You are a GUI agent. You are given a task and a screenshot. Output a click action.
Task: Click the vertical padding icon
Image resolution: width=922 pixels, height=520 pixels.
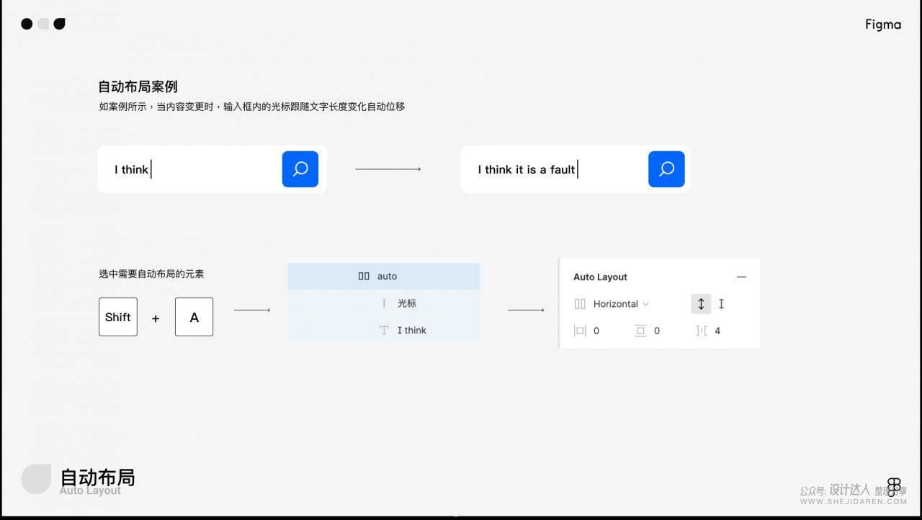pos(640,331)
